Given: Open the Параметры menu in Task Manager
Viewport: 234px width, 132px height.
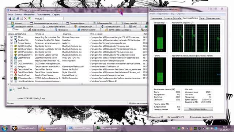Looking at the screenshot, I should pyautogui.click(x=163, y=14).
